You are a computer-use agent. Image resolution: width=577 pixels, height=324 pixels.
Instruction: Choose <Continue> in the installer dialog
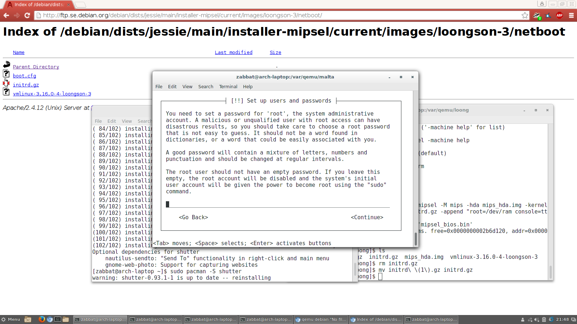(367, 217)
